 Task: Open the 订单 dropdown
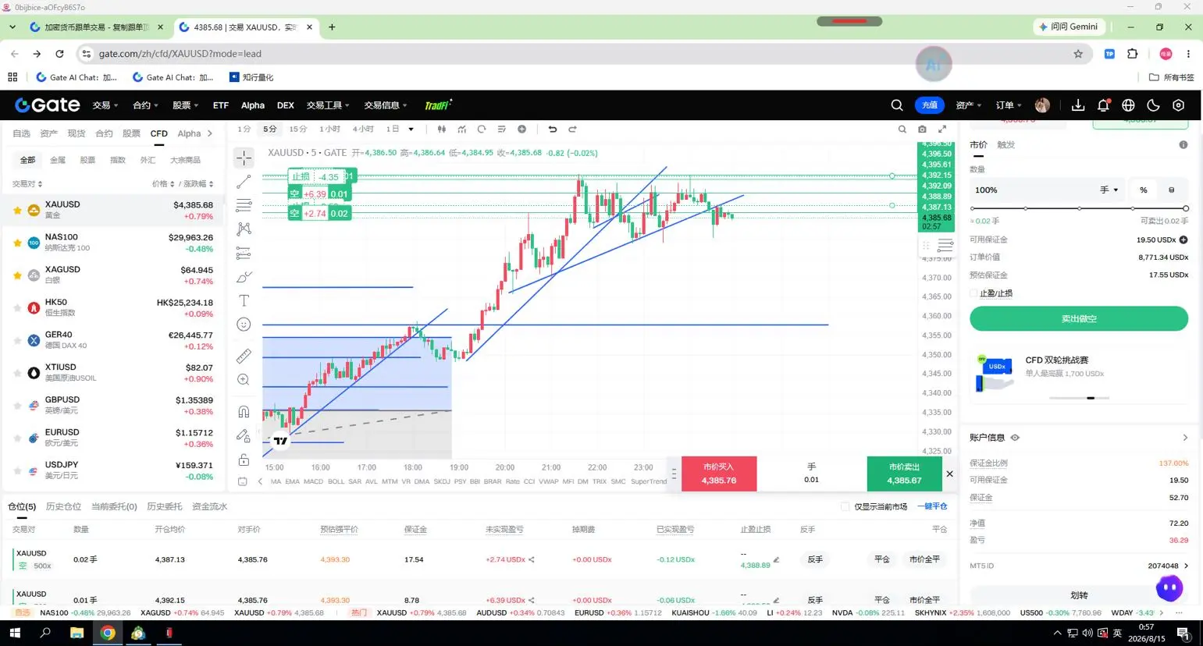[x=1009, y=105]
